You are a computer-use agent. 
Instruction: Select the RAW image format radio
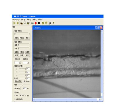point(26,96)
